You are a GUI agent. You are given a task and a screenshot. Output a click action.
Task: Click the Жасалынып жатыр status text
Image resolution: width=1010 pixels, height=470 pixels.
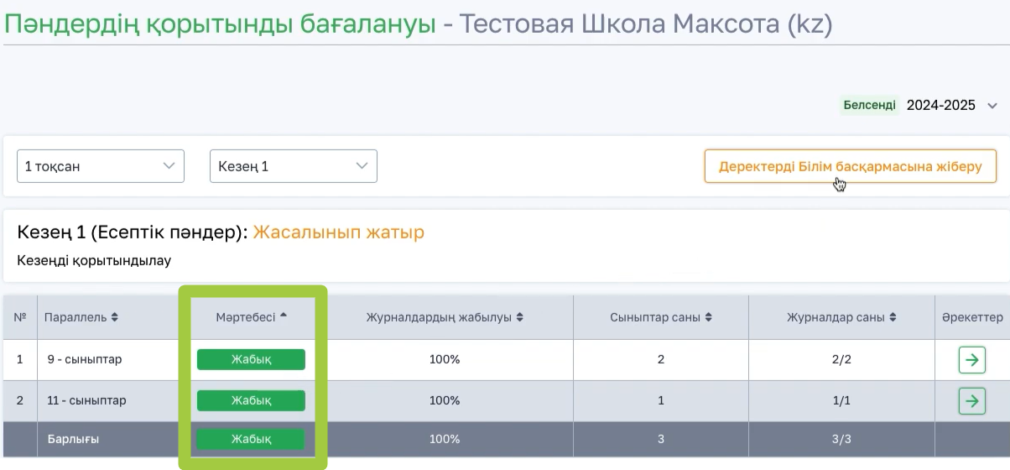click(x=339, y=232)
